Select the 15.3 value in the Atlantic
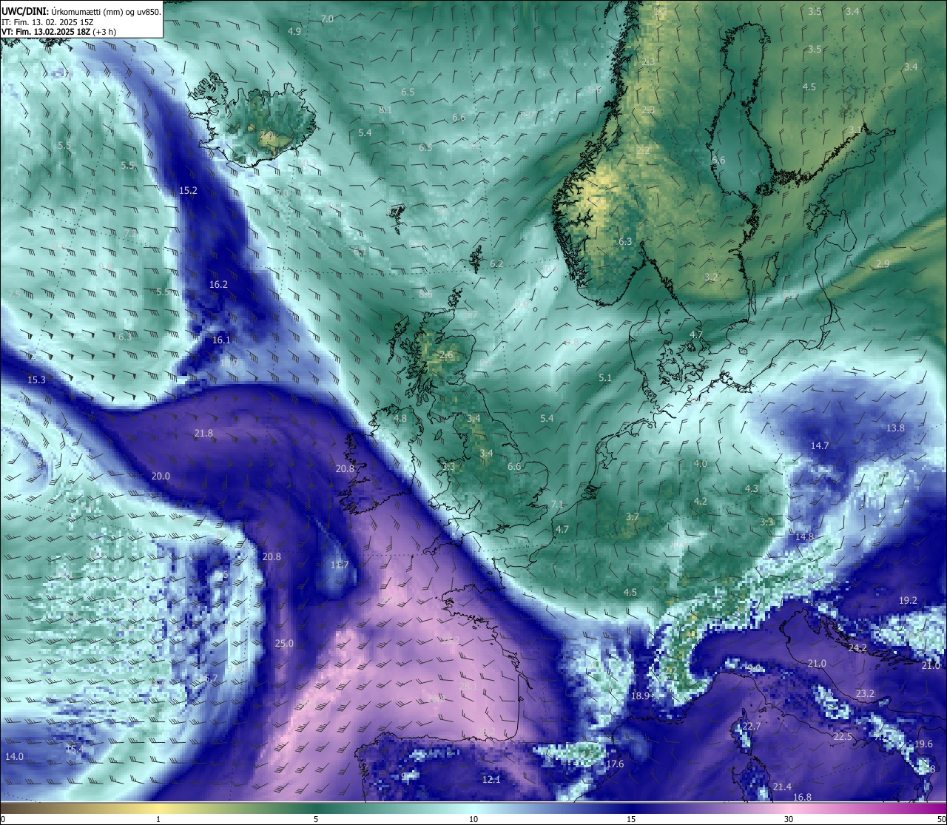This screenshot has width=947, height=825. click(36, 380)
